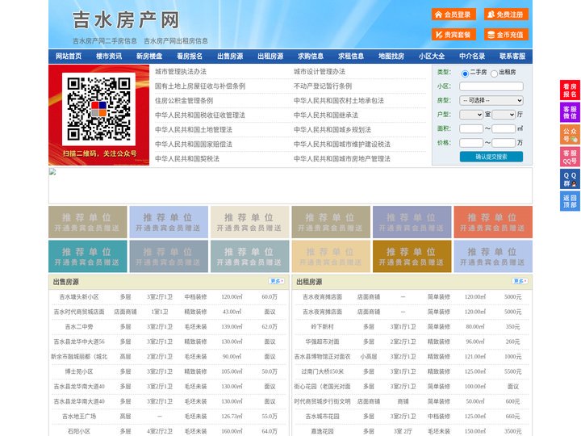Open 地图找房 in navigation bar

[x=391, y=57]
